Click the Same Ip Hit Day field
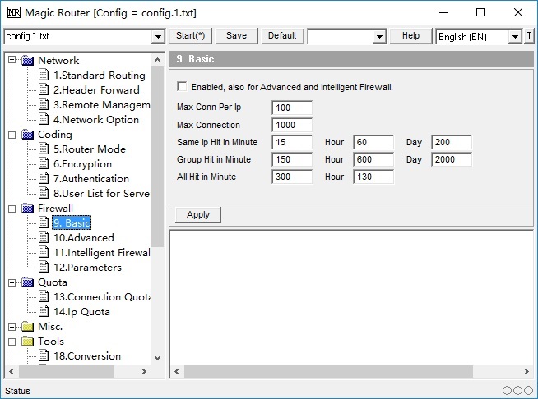The image size is (538, 399). click(x=452, y=142)
